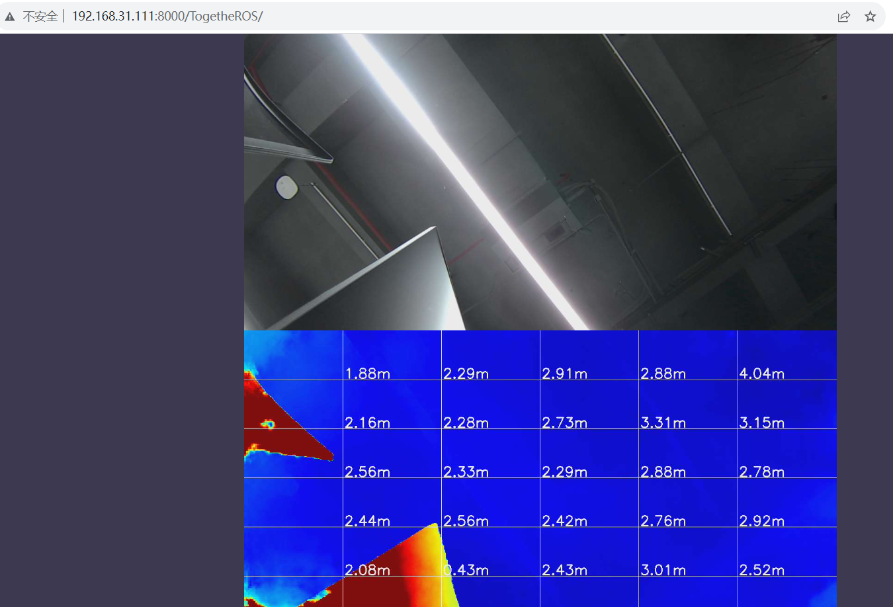Click the depth value 3.31m
The image size is (893, 607).
point(663,423)
